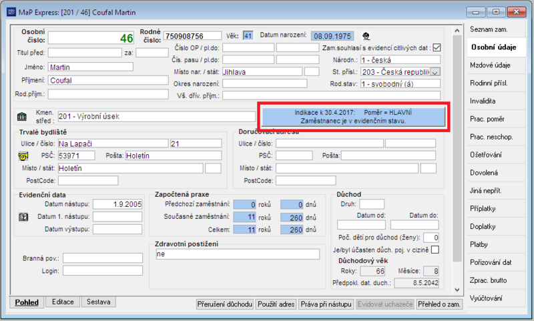This screenshot has height=321, width=534.
Task: Toggle foreign pension insurance participation checkbox
Action: point(435,250)
